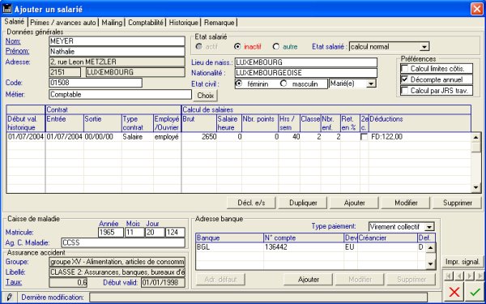Click the Matricule Mois field with 11
This screenshot has width=486, height=304.
(134, 233)
